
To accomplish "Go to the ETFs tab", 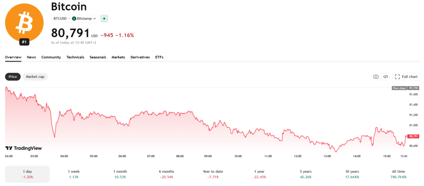I will (159, 57).
